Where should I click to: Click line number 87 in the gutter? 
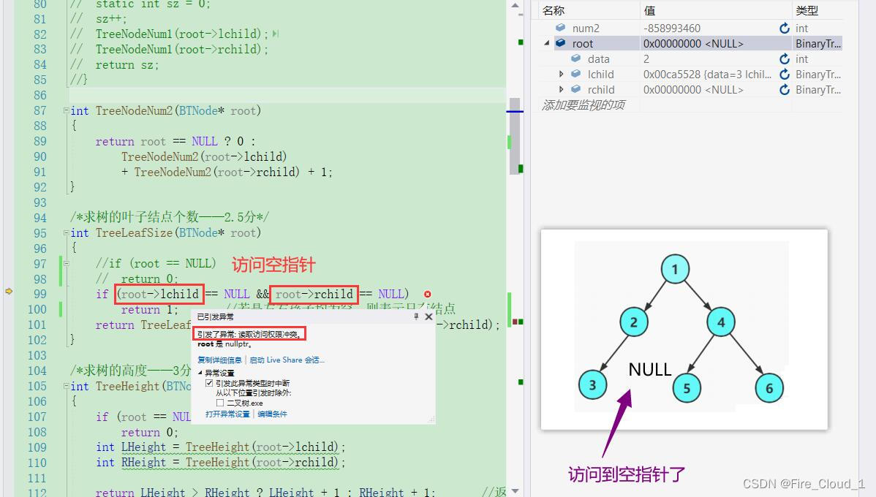pos(40,110)
